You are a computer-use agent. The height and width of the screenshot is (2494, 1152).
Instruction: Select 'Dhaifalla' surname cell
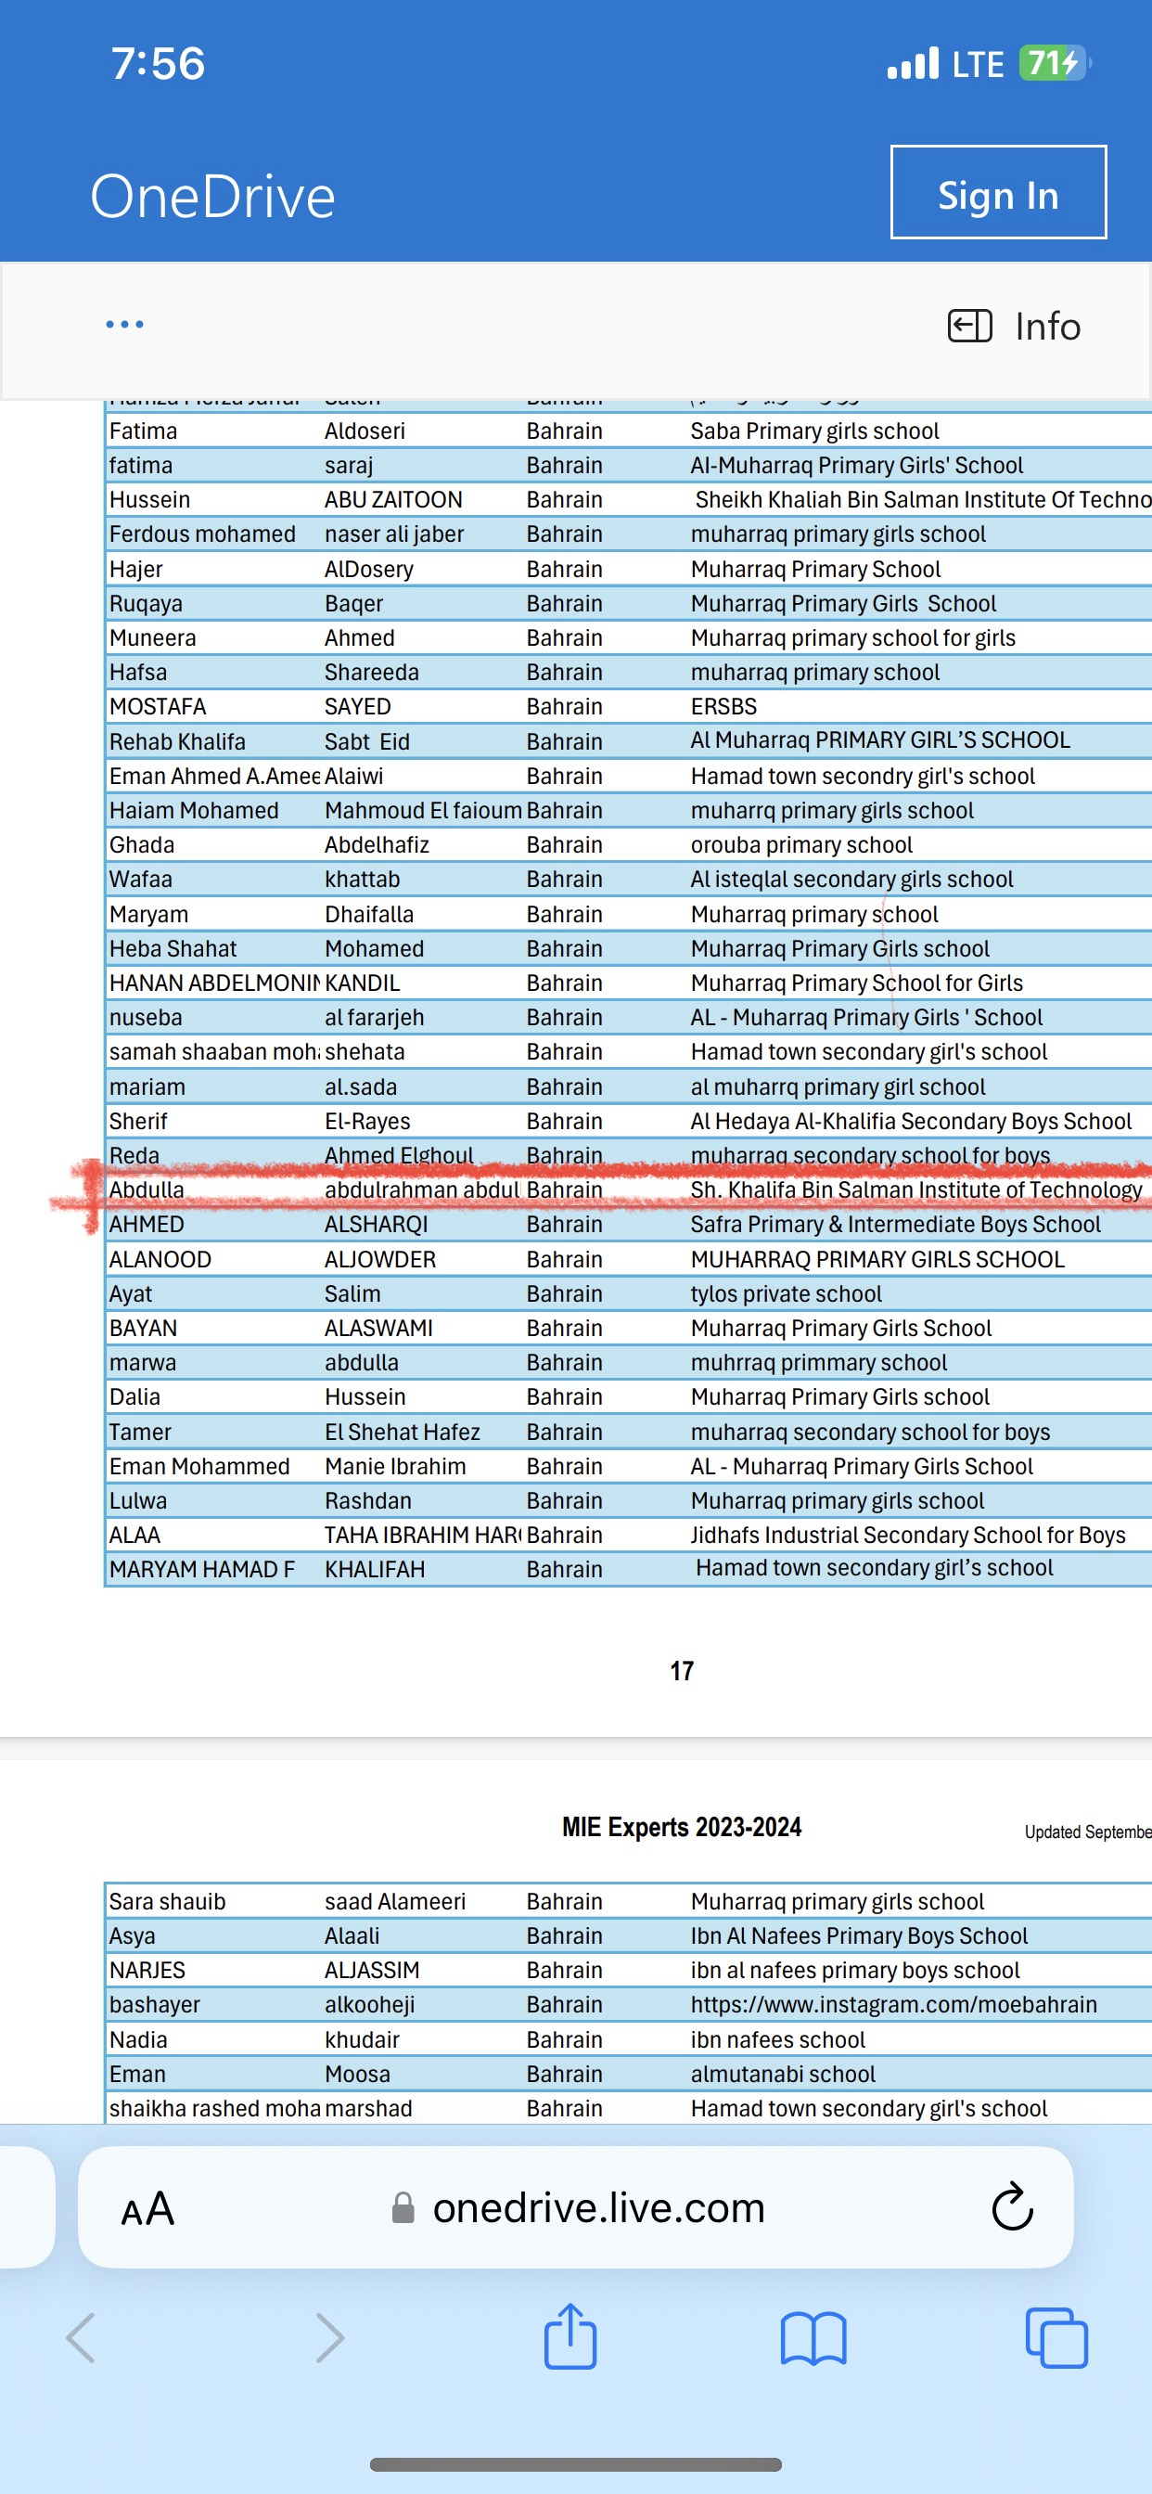tap(369, 914)
